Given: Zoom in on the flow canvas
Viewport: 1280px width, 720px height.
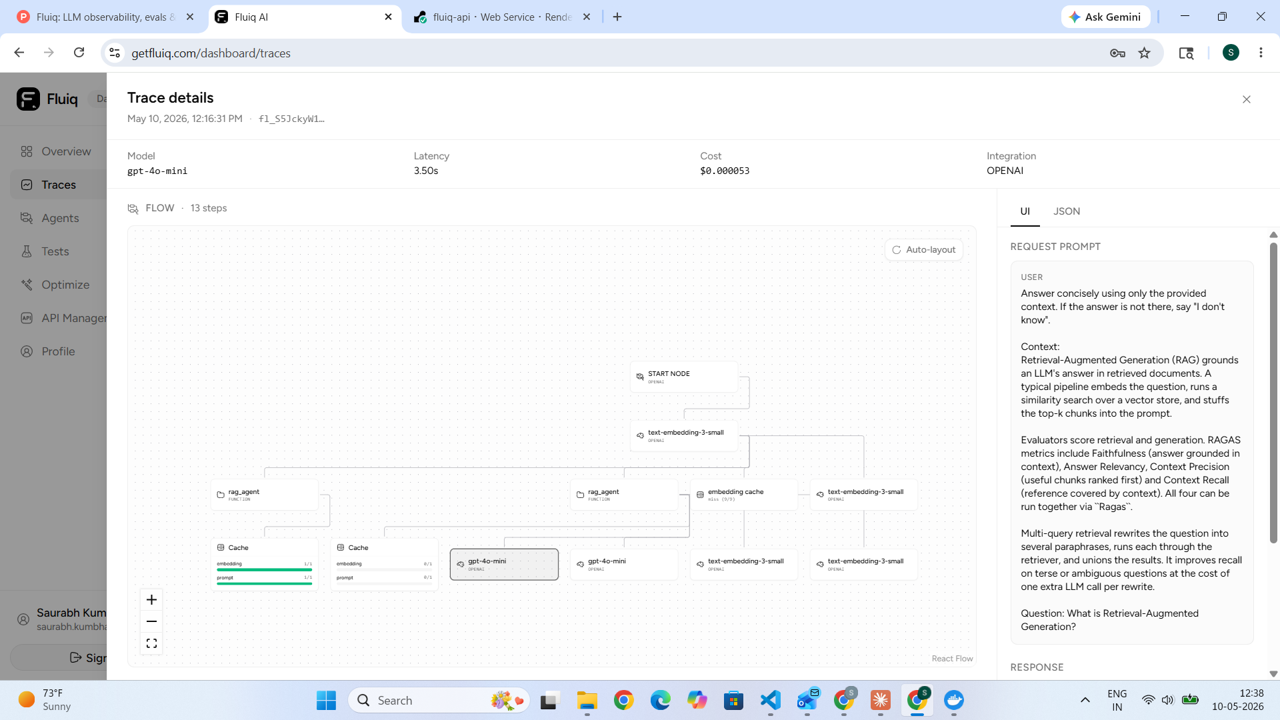Looking at the screenshot, I should pos(151,599).
